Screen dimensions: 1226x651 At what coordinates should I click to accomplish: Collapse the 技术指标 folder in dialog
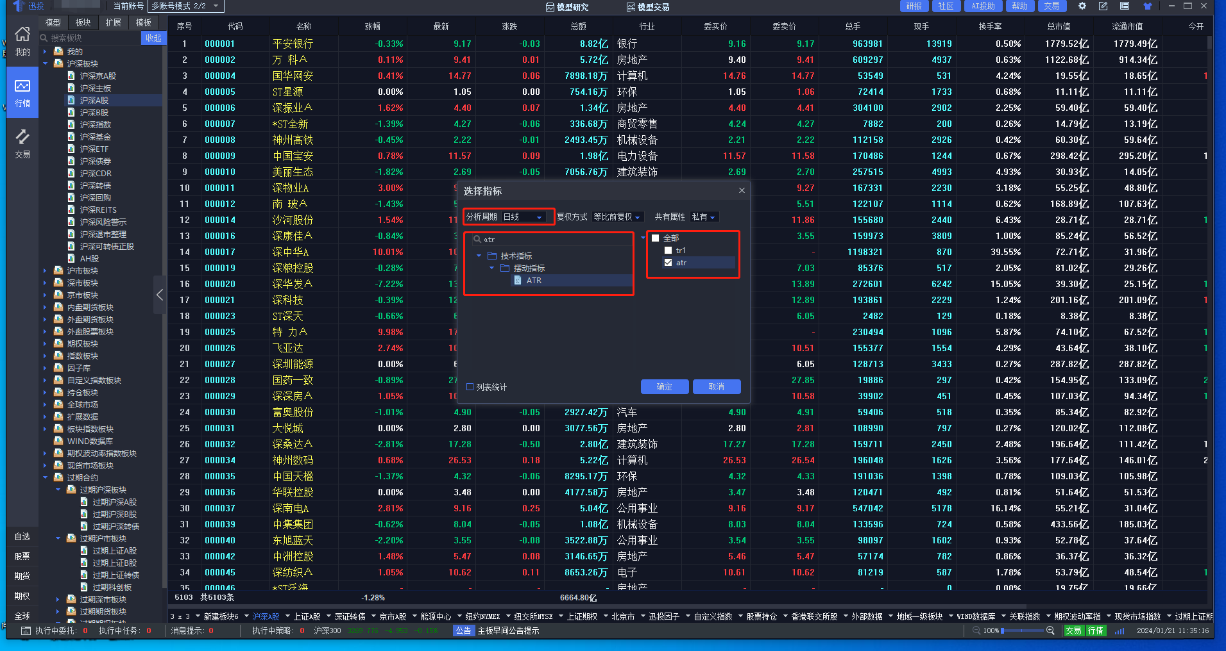(479, 256)
